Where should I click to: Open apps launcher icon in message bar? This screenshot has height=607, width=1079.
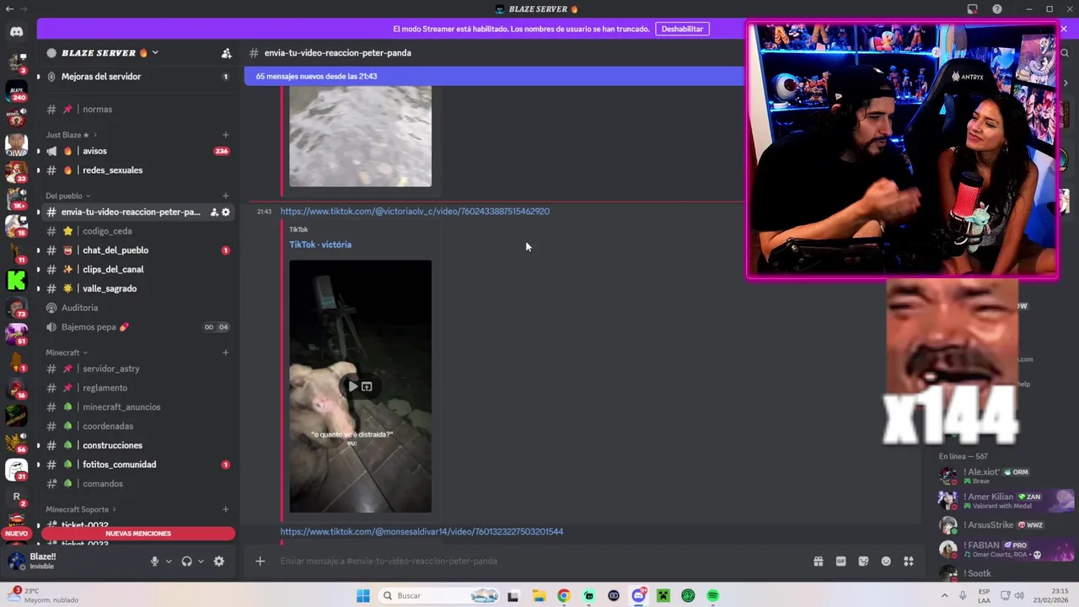click(x=909, y=561)
